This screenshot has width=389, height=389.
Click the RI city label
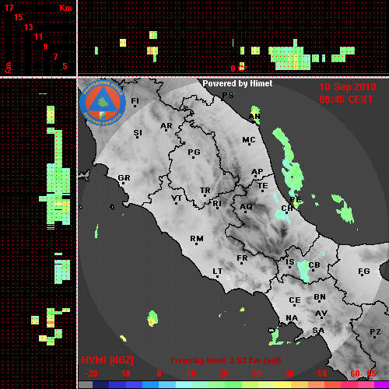tap(217, 204)
